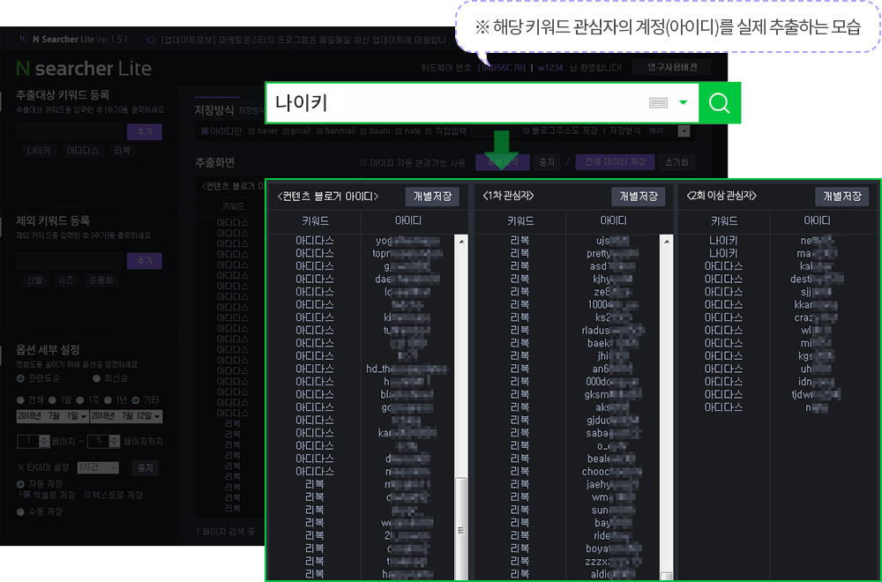Click the green search magnifier icon
The image size is (882, 582).
[x=719, y=103]
